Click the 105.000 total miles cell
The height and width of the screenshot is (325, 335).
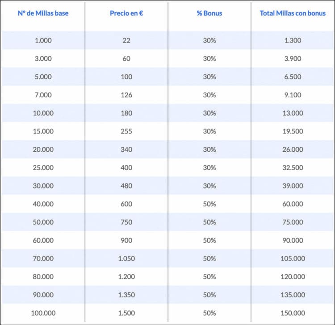[x=293, y=258]
